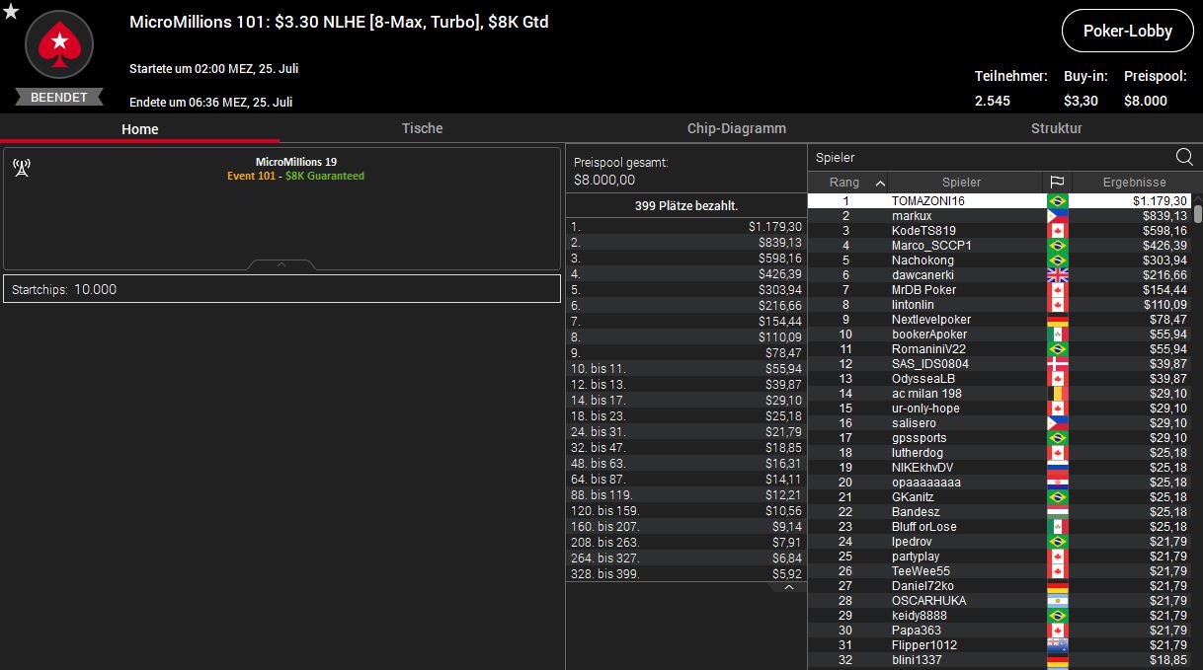Focus the Spieler search field
1203x670 pixels.
click(992, 157)
